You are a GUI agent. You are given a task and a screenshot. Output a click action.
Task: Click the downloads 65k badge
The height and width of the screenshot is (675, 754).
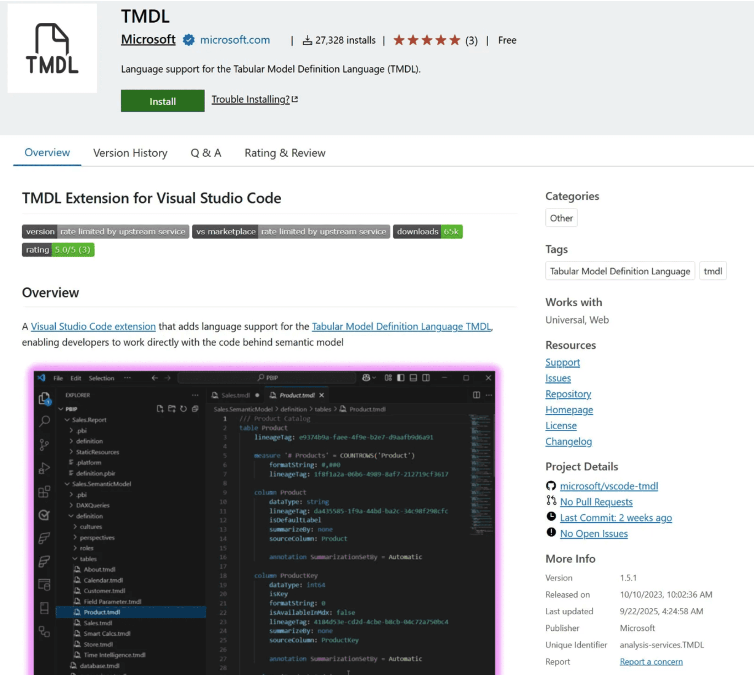pos(427,231)
